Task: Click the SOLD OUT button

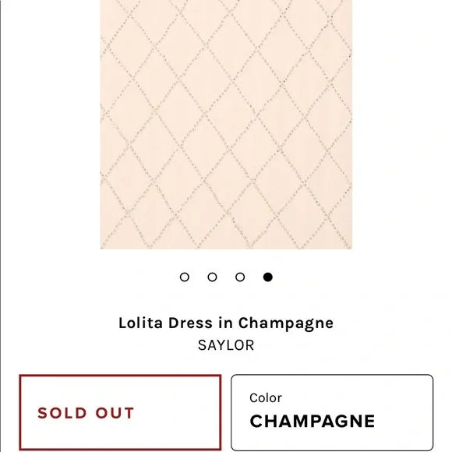Action: (120, 412)
